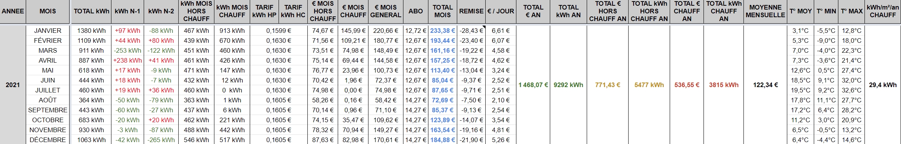
Task: Select the 122,34 € monthly average cell
Action: [x=765, y=85]
